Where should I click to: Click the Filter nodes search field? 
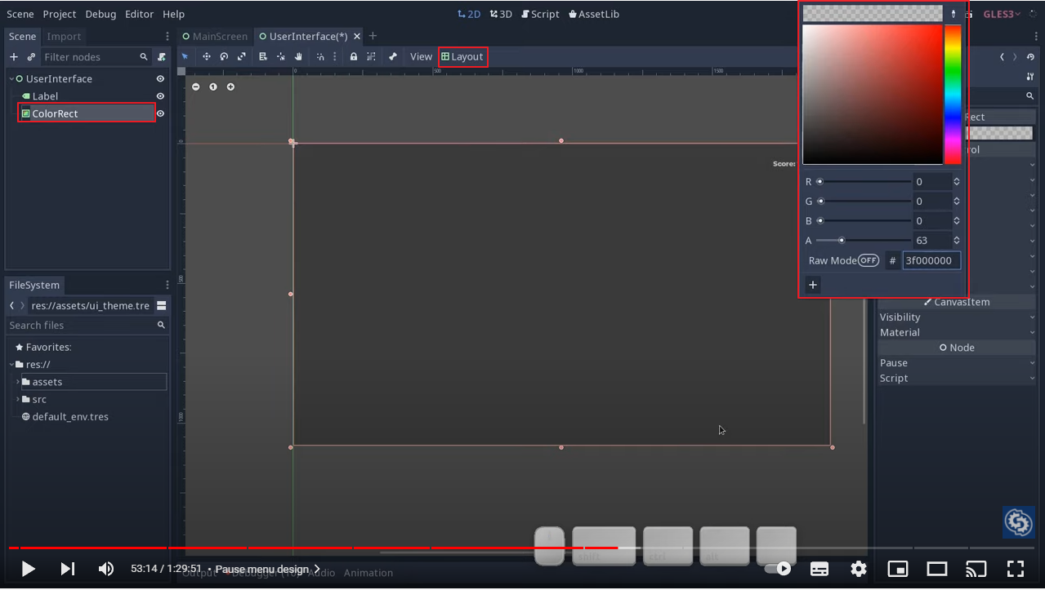(x=96, y=56)
